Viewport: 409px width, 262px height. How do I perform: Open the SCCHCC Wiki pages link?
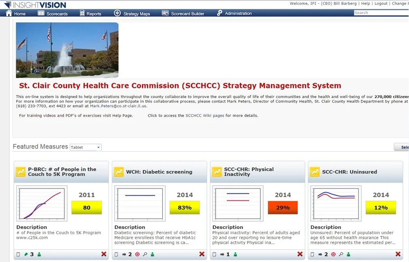tap(205, 115)
